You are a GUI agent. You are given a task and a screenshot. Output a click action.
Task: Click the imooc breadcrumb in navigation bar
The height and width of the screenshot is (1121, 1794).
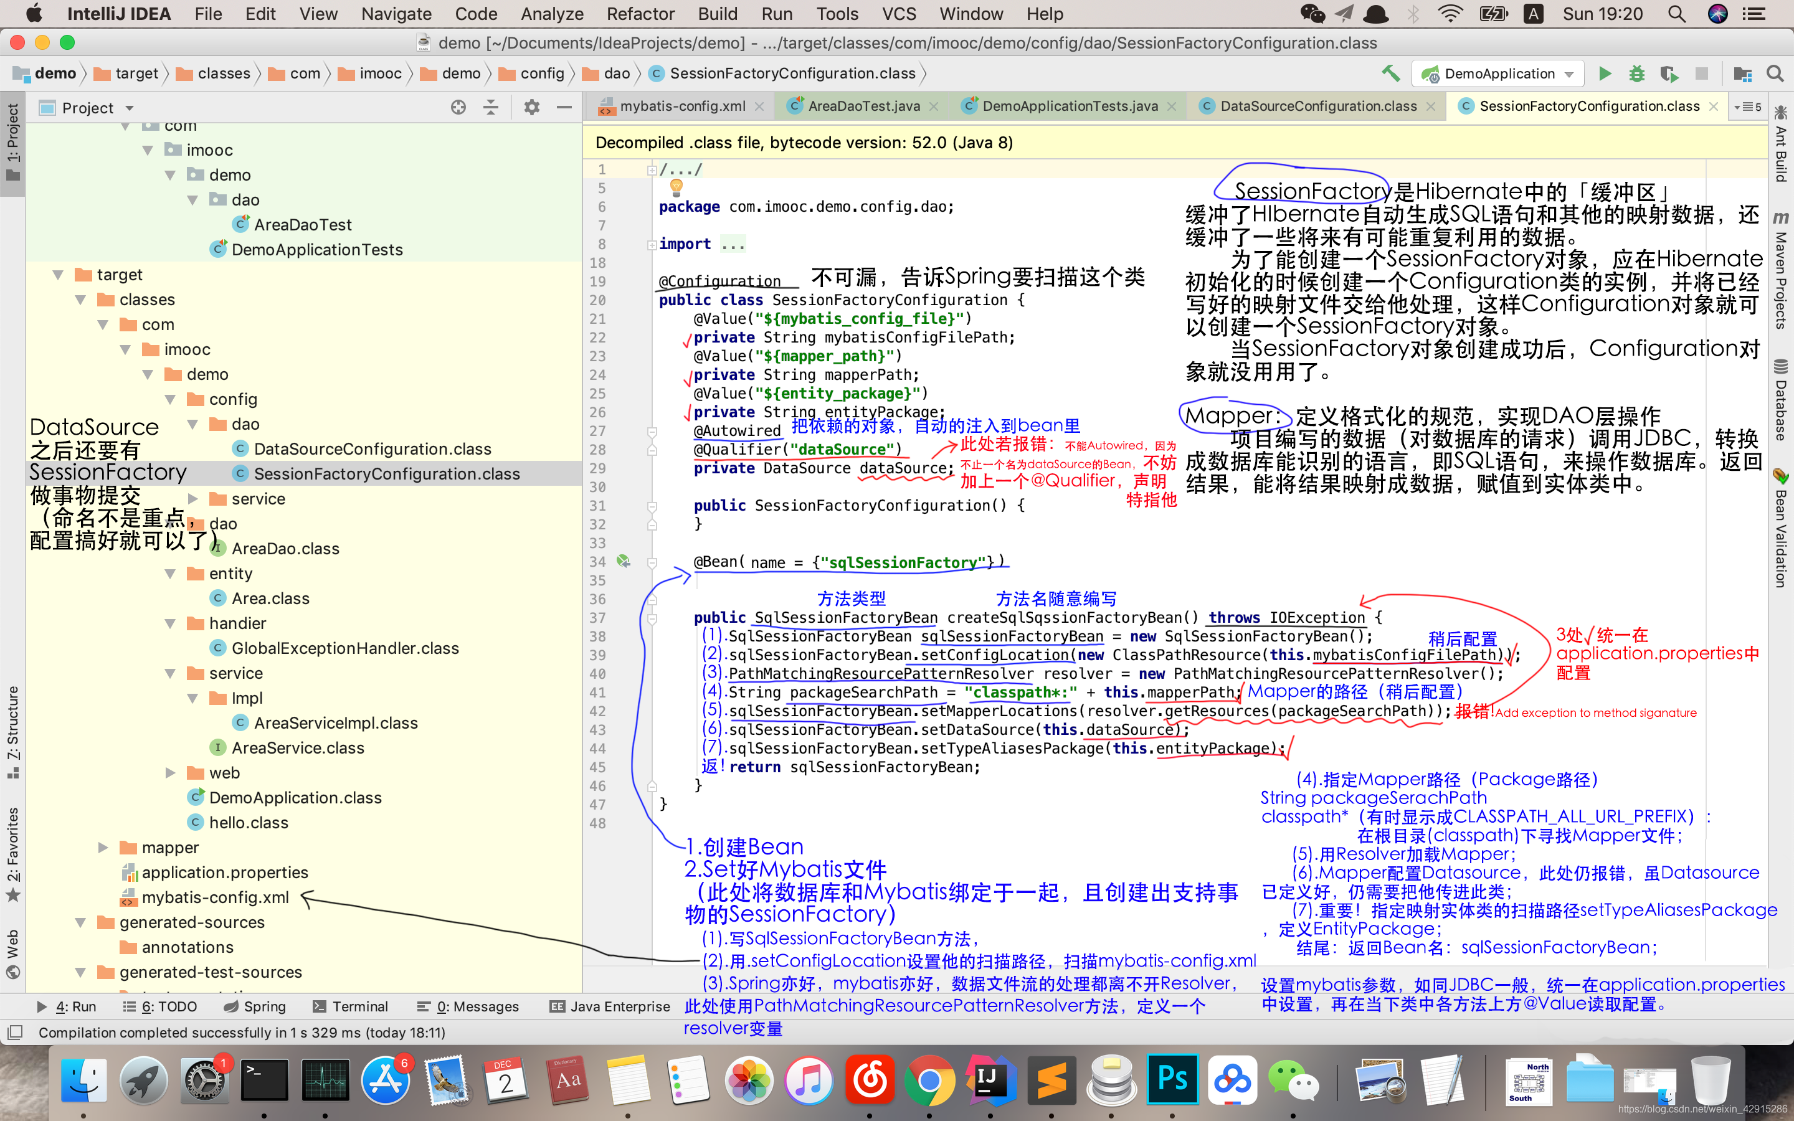point(371,73)
